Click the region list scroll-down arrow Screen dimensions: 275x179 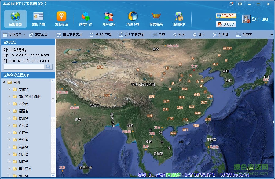53,175
